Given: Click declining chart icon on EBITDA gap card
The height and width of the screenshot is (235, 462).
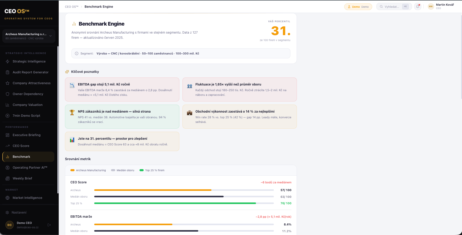Looking at the screenshot, I should [x=72, y=85].
